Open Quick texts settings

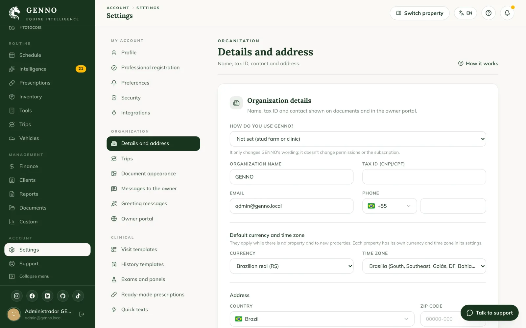click(153, 310)
